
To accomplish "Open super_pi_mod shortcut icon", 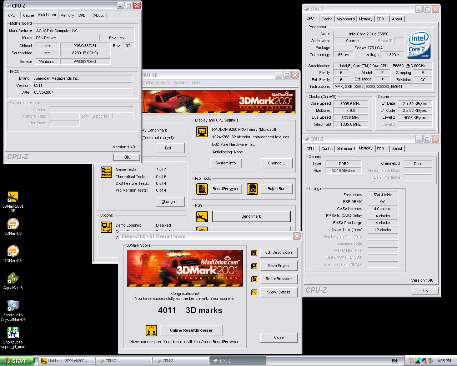I will point(13,337).
